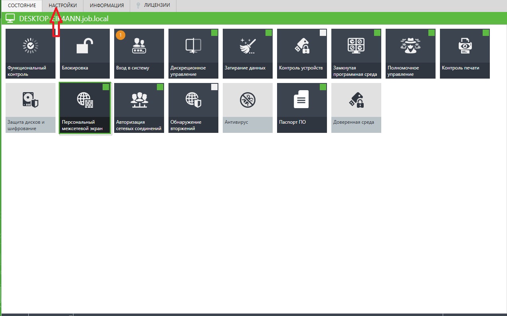Toggle green indicator on Дискреционное управление tile
507x316 pixels.
click(x=214, y=33)
